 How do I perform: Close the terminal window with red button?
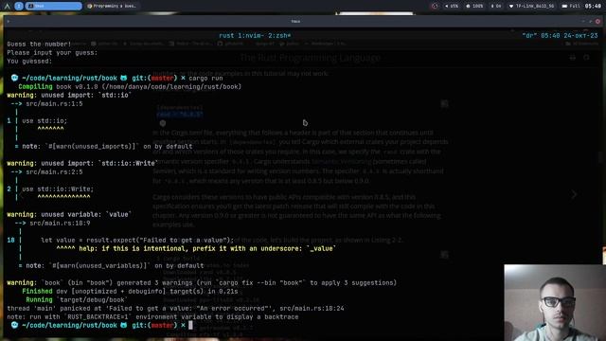click(x=597, y=21)
